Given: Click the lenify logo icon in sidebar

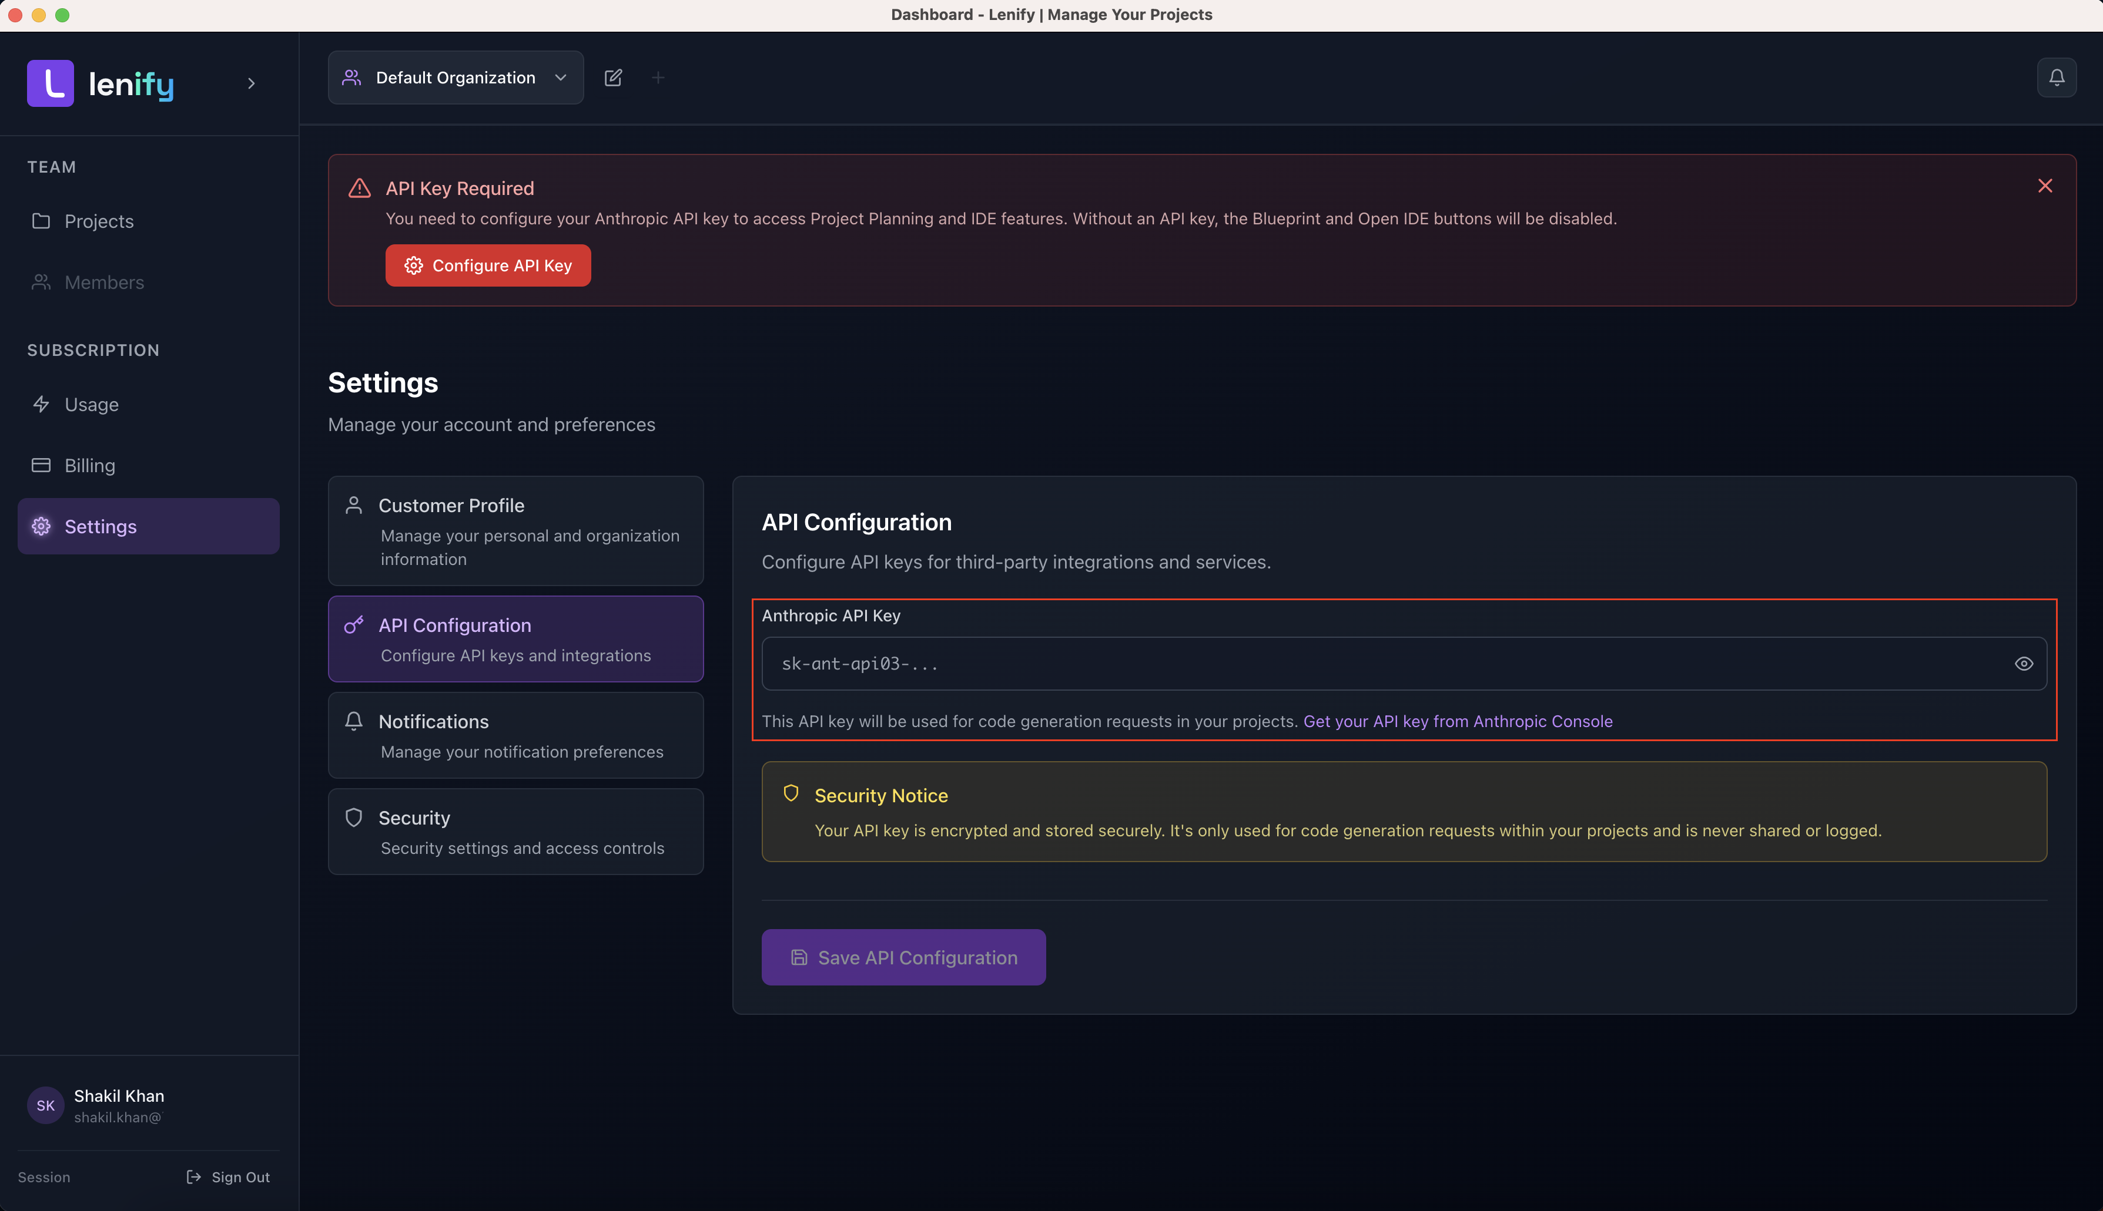Looking at the screenshot, I should [x=50, y=82].
